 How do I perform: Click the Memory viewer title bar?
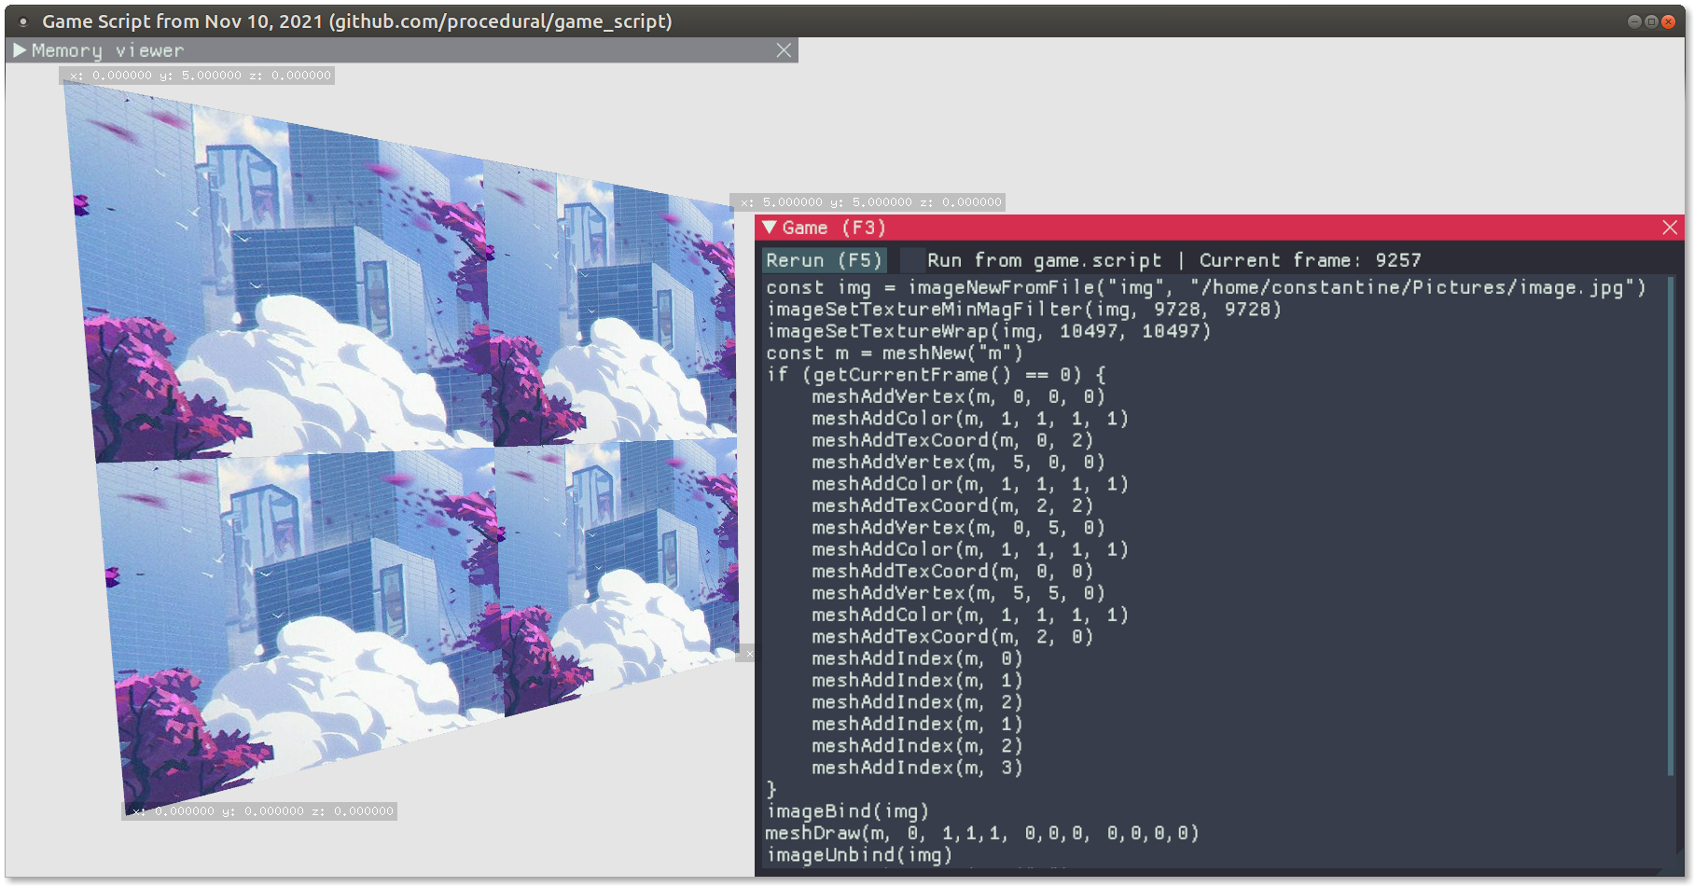(402, 50)
